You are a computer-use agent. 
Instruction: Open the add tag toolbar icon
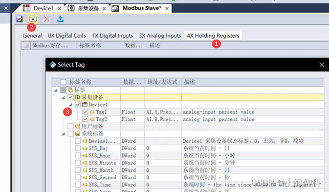(33, 19)
